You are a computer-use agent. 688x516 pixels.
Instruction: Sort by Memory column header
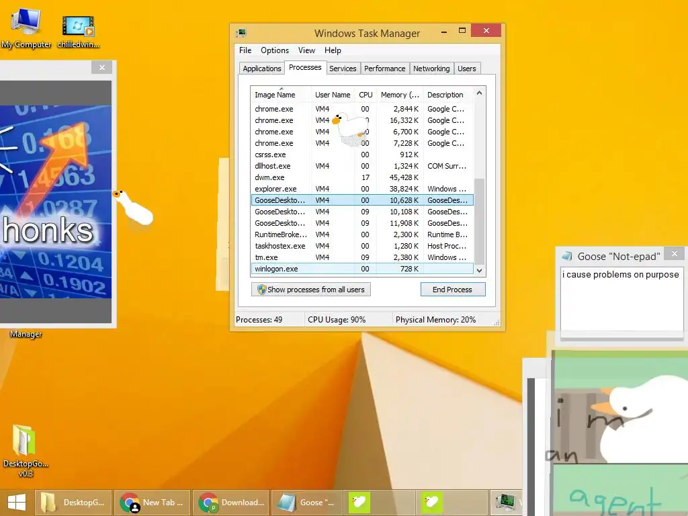400,95
